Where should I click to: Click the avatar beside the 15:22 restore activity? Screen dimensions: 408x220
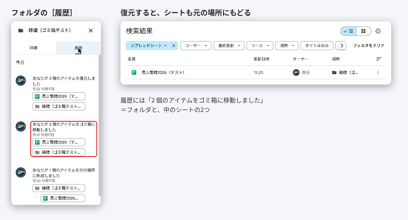click(x=21, y=81)
